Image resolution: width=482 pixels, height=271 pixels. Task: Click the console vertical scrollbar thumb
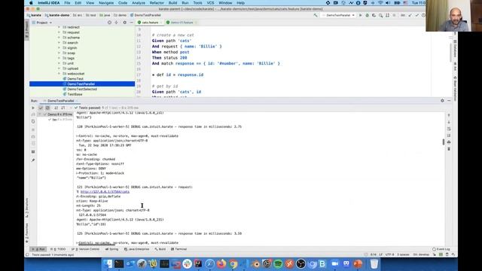(444, 142)
